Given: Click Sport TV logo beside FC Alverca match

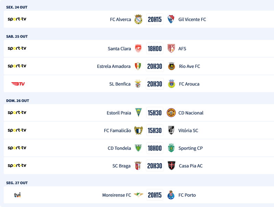Looking at the screenshot, I should [17, 19].
